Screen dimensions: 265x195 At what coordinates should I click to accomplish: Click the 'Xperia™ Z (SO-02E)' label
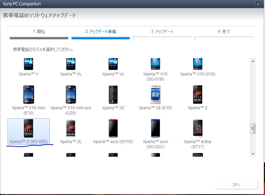[x=28, y=141]
